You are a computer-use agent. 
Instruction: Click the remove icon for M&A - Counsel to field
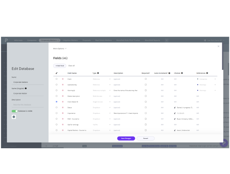63,119
